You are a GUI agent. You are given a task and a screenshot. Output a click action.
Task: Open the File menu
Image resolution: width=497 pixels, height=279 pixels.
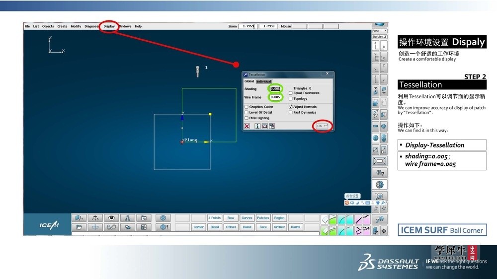27,27
